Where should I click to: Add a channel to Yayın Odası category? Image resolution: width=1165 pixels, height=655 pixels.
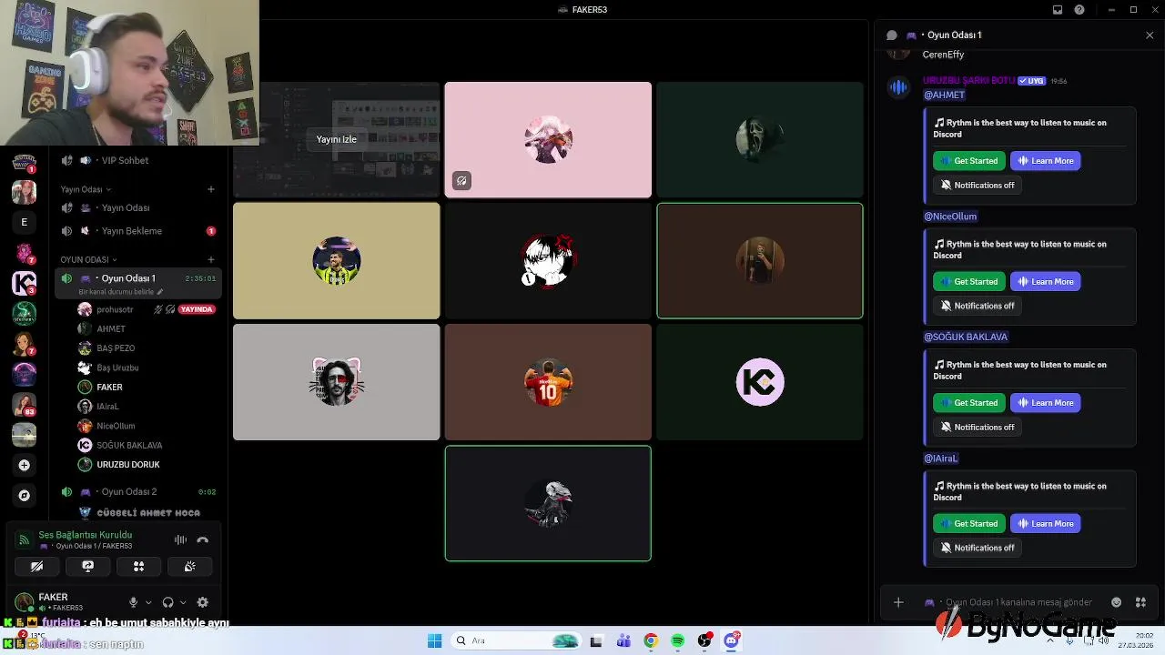point(211,189)
